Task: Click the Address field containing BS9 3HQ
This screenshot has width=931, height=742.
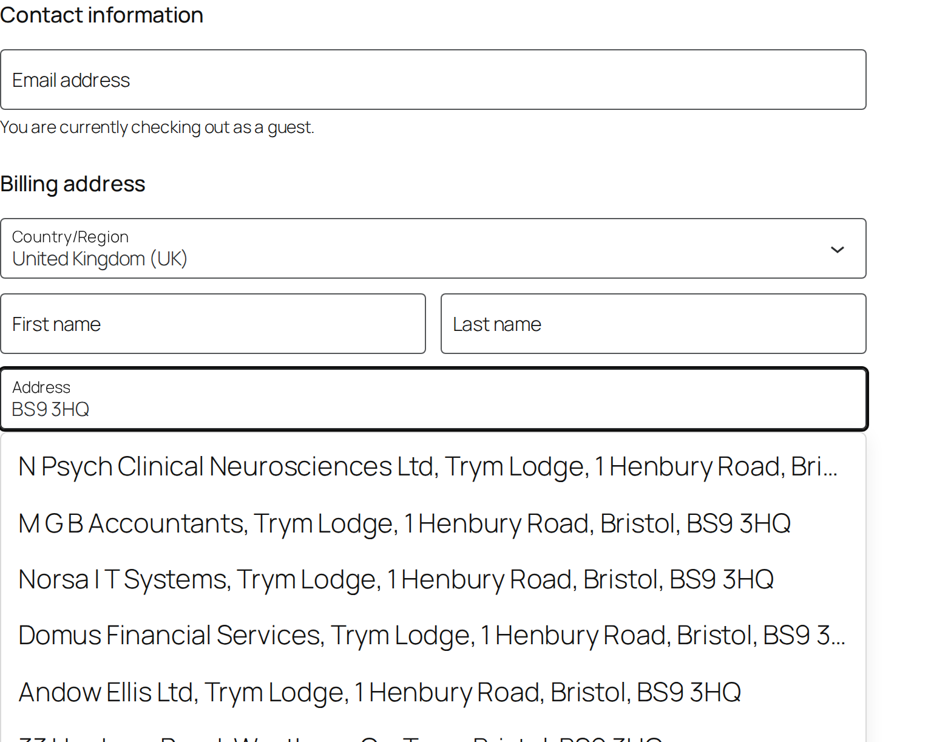Action: click(434, 399)
